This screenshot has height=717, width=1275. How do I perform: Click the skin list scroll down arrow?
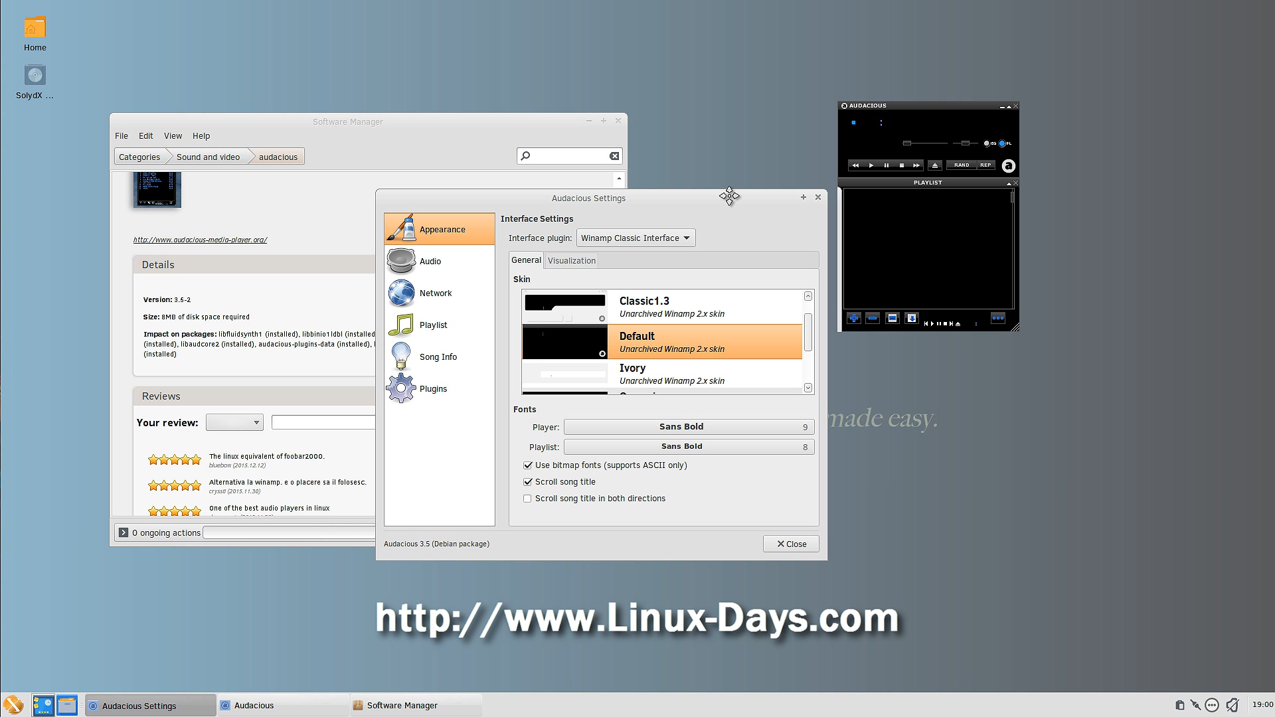pos(808,388)
